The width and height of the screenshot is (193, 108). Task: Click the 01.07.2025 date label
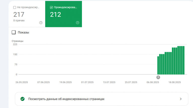tap(87, 82)
